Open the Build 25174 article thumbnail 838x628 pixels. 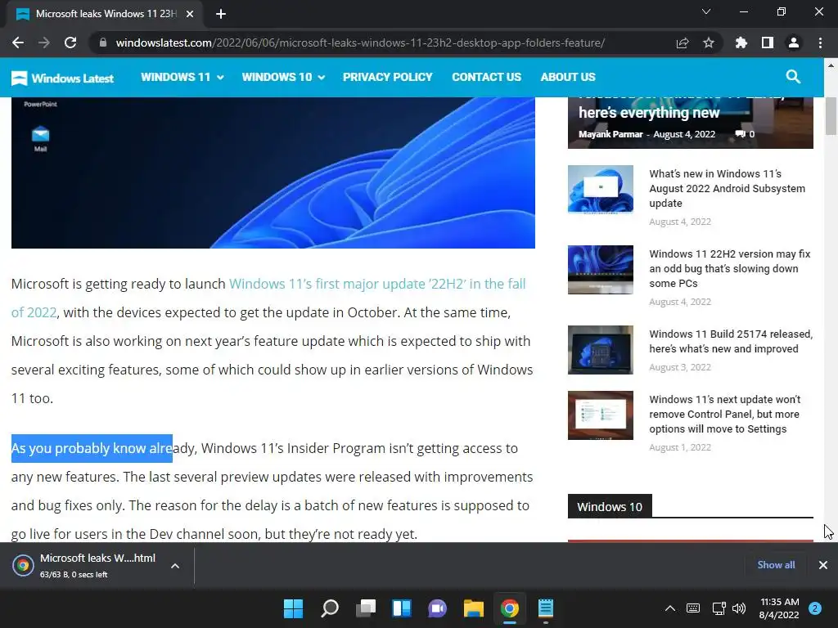point(600,350)
